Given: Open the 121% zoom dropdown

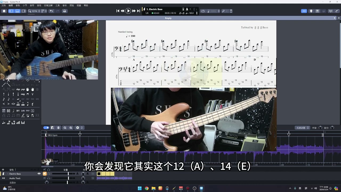Looking at the screenshot, I should coord(34,11).
